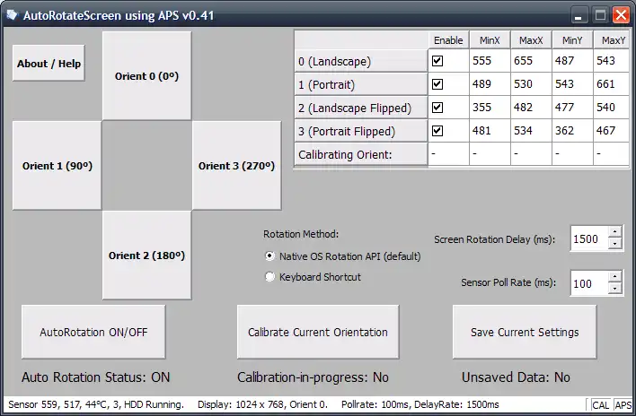Click the Sensor Poll Rate field 100
The image size is (636, 416).
(x=589, y=283)
